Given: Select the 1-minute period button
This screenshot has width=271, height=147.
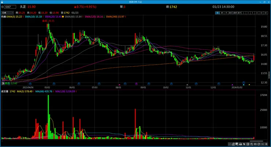Looking at the screenshot, I should (244, 13).
